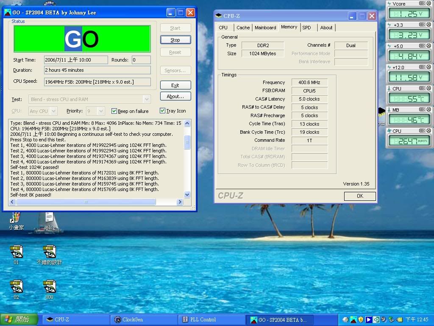Viewport: 434px width, 326px height.
Task: Close the Vcore voltage gadget
Action: [x=428, y=3]
